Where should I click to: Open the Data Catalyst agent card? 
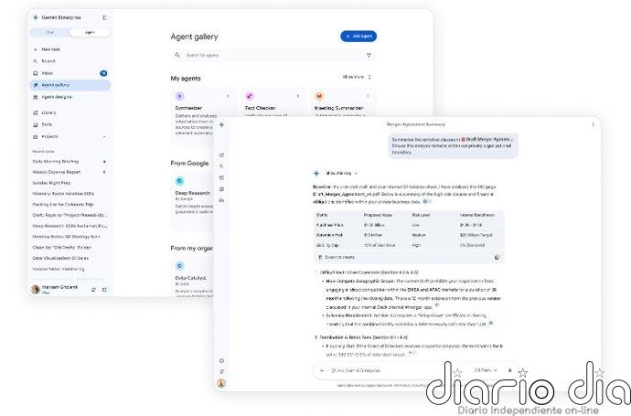192,278
